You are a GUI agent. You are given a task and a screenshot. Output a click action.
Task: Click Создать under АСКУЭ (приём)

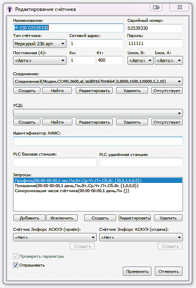click(82, 246)
